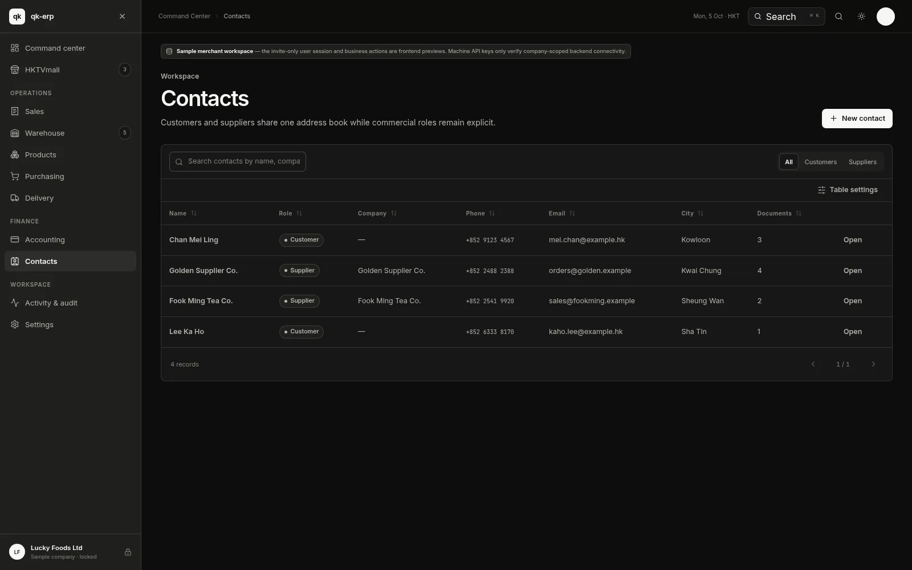The image size is (912, 570).
Task: Switch to the Suppliers filter tab
Action: click(x=862, y=162)
